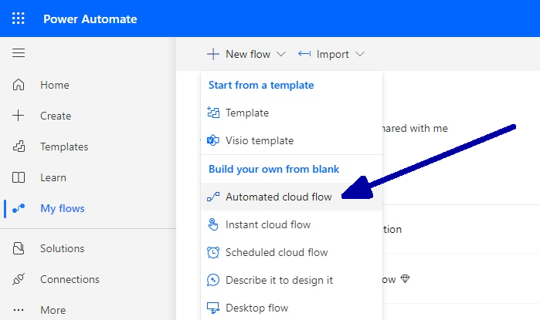Switch to the Shared with me tab
This screenshot has width=540, height=320.
(x=415, y=128)
